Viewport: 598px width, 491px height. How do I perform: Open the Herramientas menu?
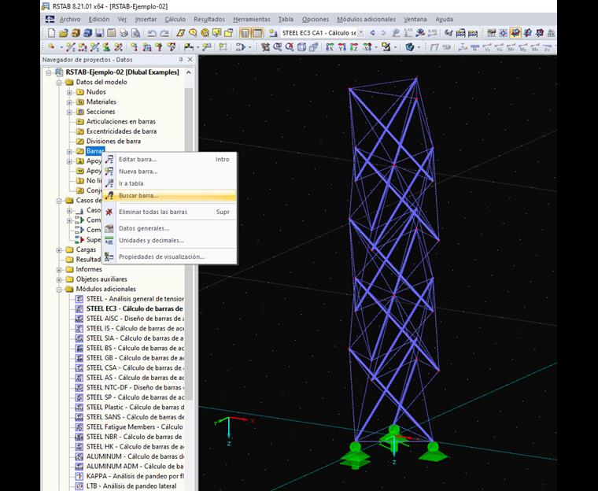pos(252,19)
